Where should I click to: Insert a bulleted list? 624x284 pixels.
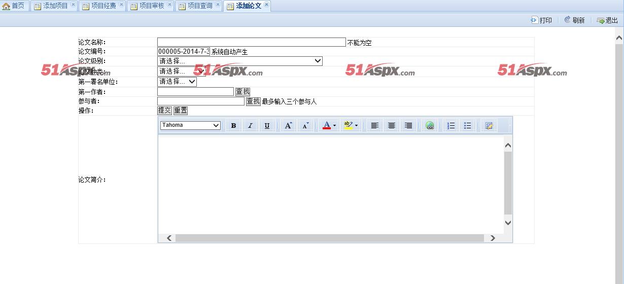(468, 126)
